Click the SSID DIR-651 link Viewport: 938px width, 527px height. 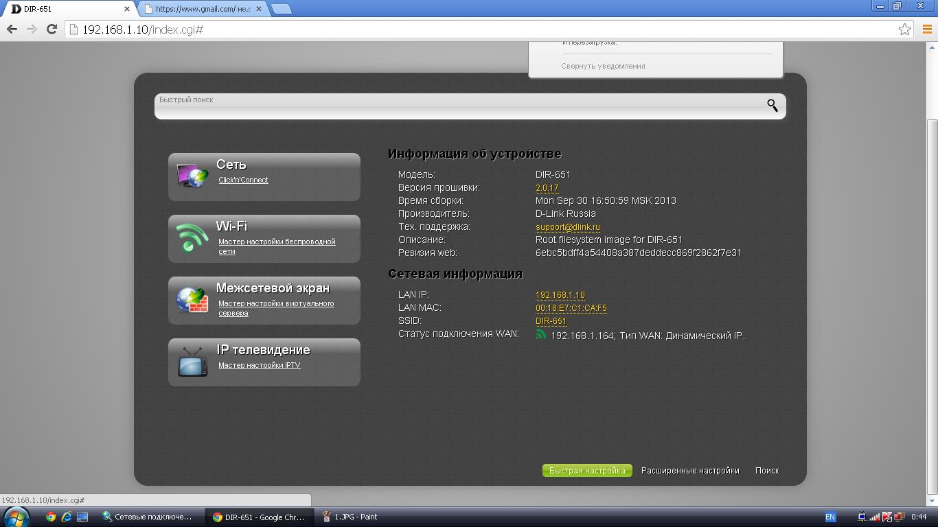551,320
